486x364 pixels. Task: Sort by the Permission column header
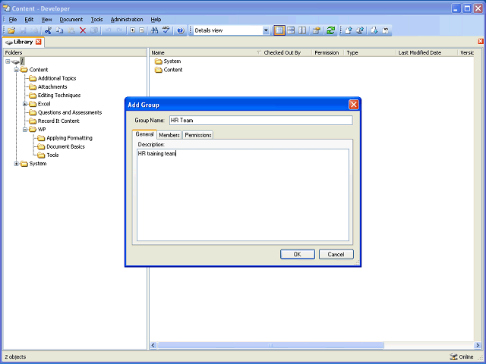click(327, 52)
